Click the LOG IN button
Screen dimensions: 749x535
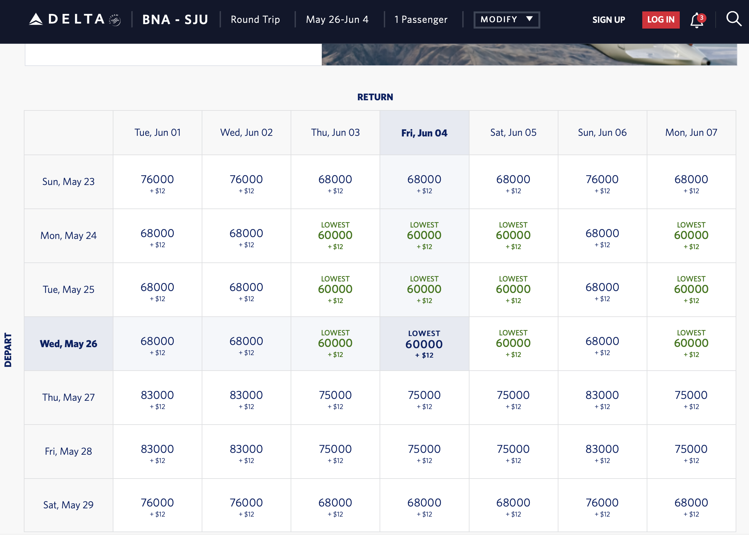pos(661,19)
